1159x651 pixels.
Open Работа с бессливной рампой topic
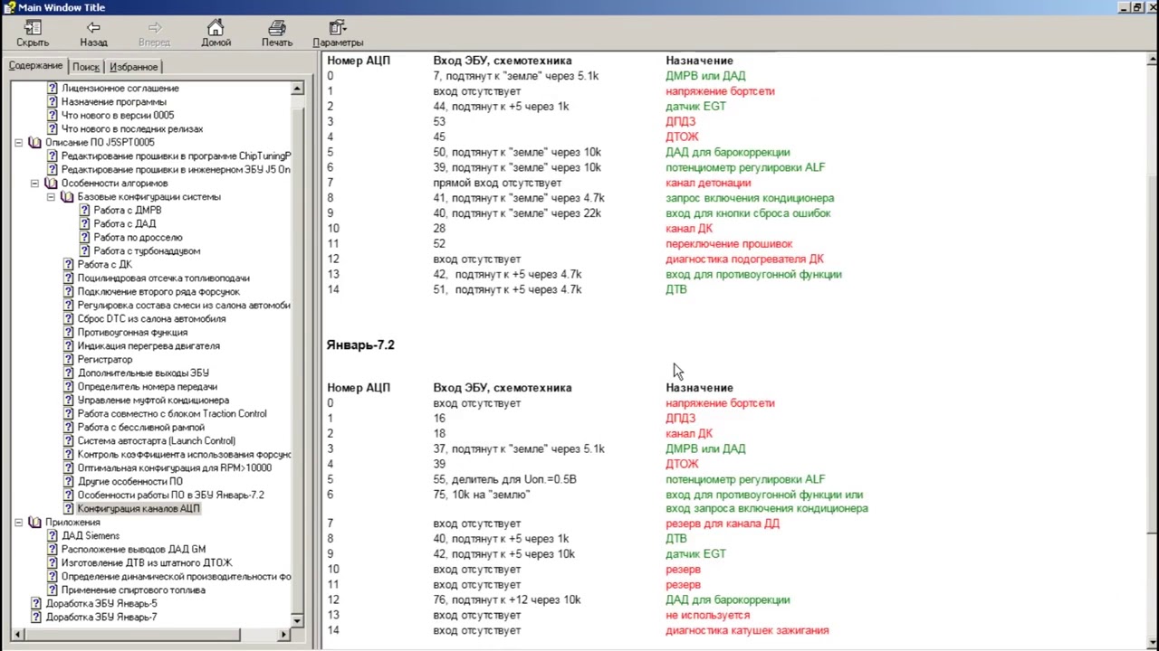pos(141,428)
